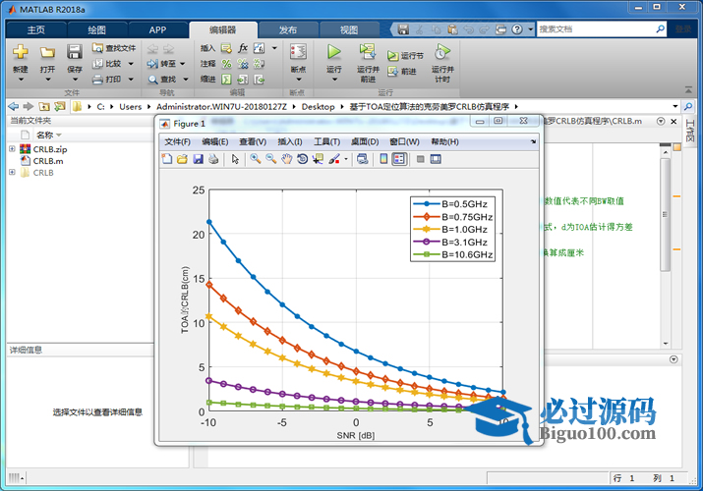Toggle Edit Plot arrow tool
This screenshot has height=491, width=703.
tap(235, 159)
